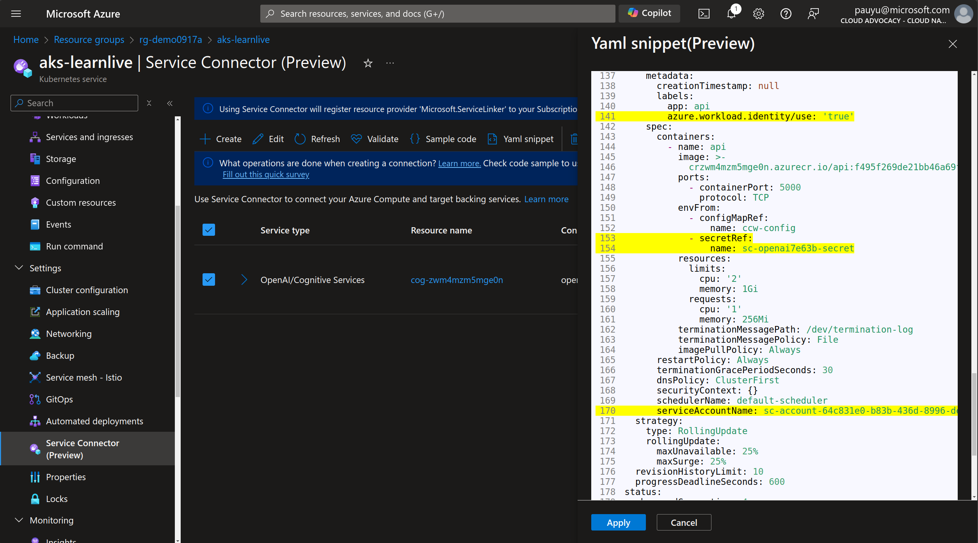Open Automated deployments
Screen dimensions: 978x543
[94, 421]
